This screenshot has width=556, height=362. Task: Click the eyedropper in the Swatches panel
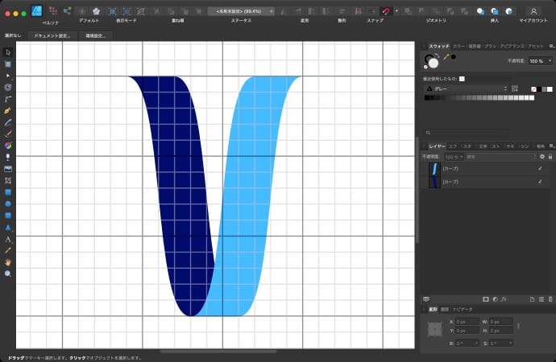tap(446, 58)
